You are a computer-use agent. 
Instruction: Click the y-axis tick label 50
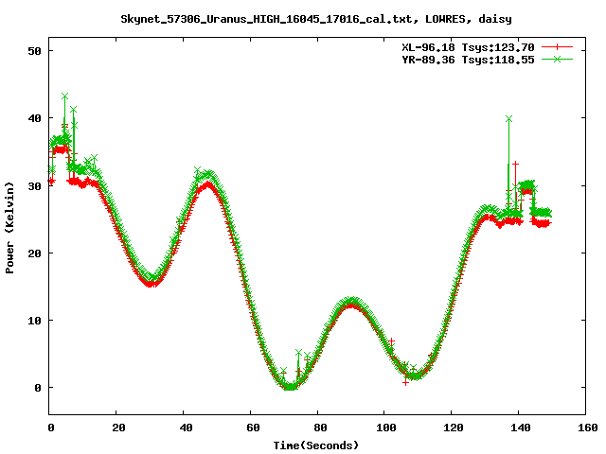click(x=34, y=51)
